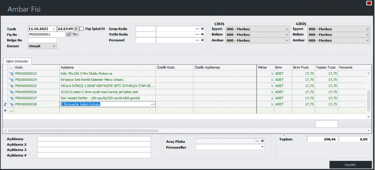Click the 123 numbering icon next to Fiş No
The width and height of the screenshot is (375, 170).
(x=76, y=34)
